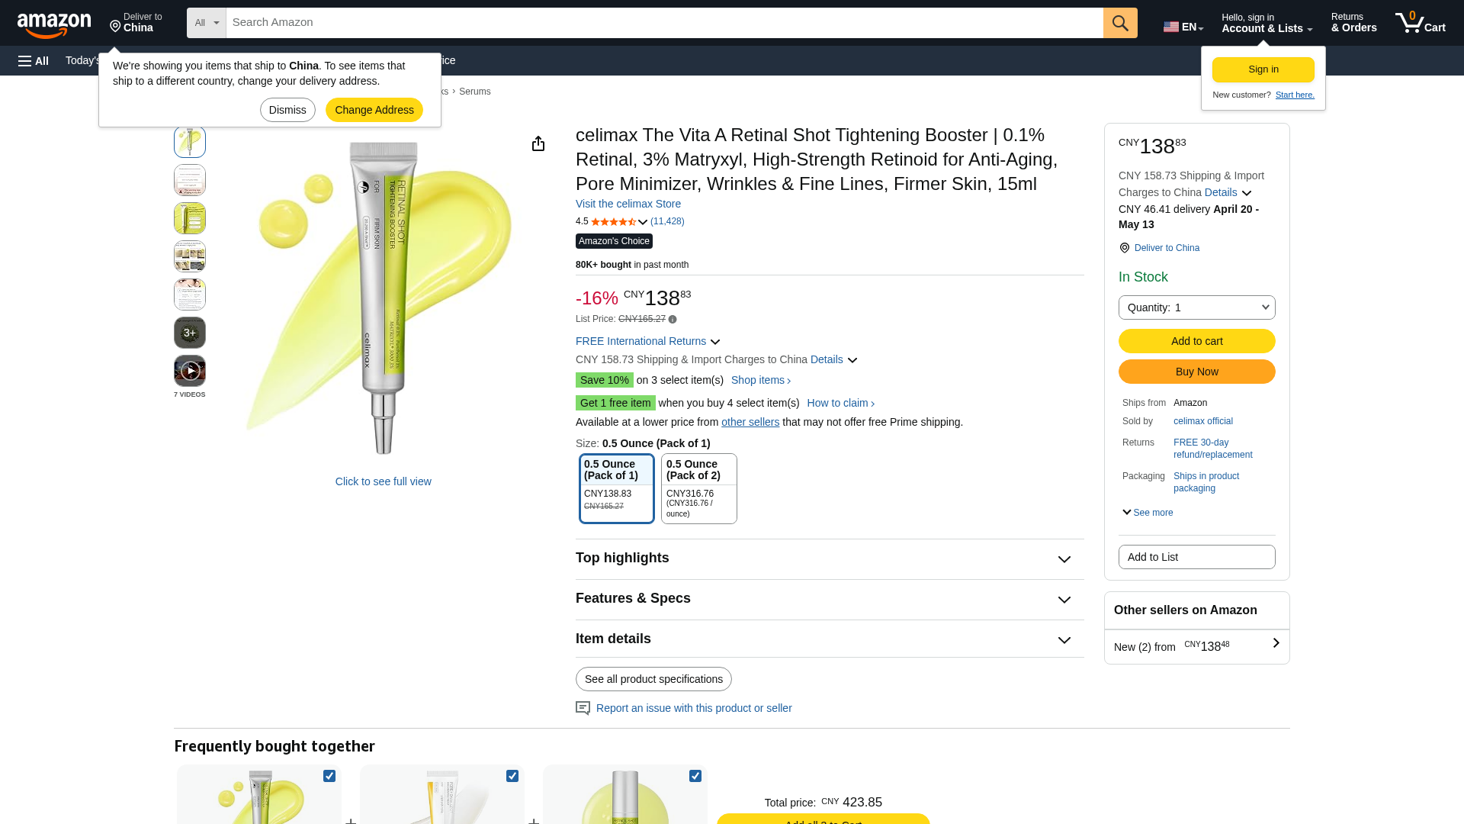Click the share icon beside the product title

click(538, 143)
